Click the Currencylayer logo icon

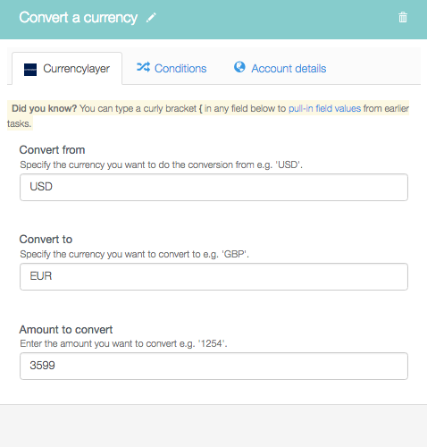click(30, 70)
